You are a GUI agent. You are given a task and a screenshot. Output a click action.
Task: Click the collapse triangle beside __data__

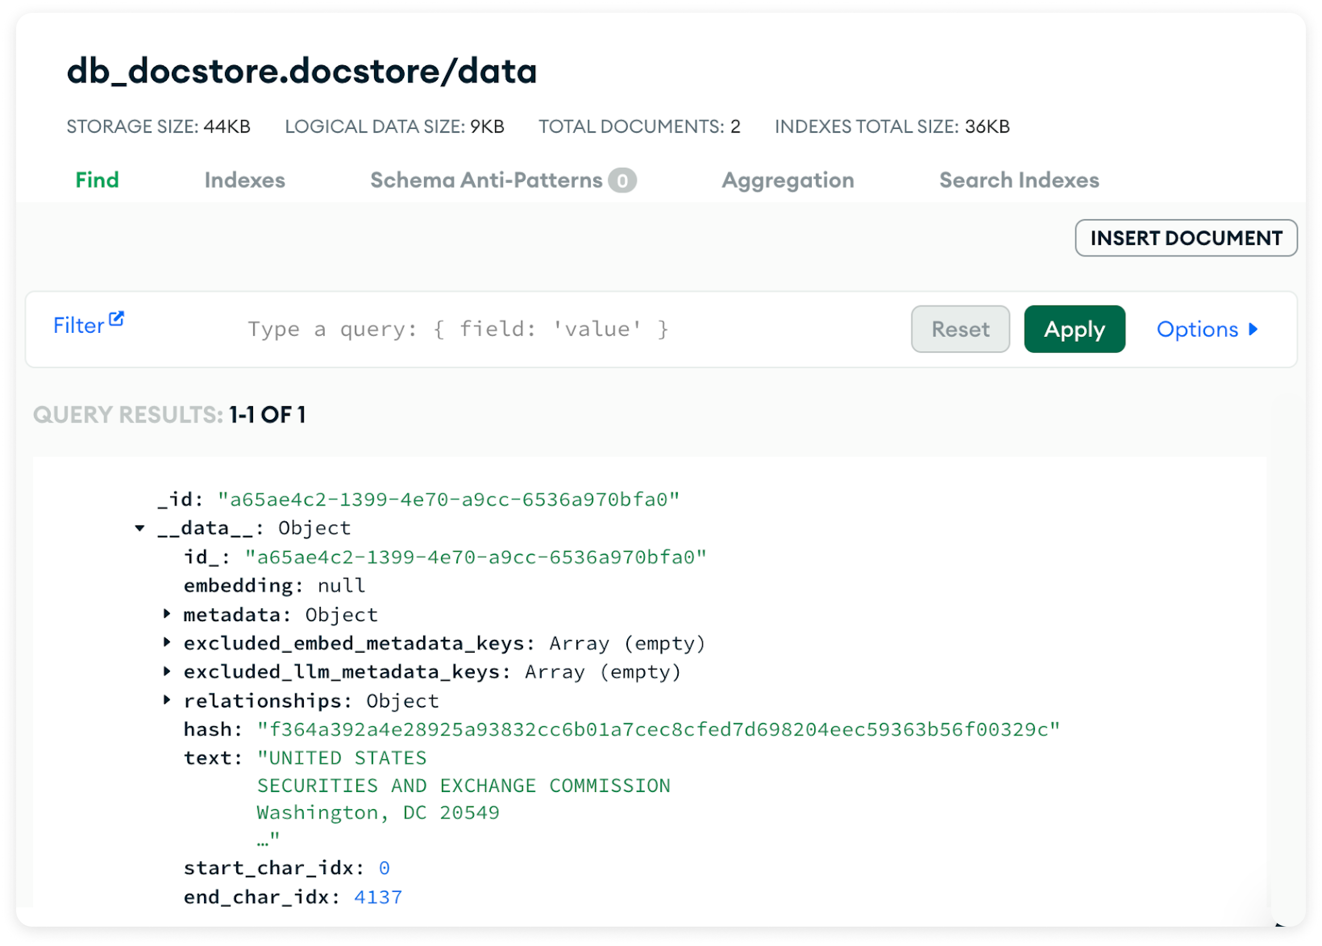coord(140,528)
